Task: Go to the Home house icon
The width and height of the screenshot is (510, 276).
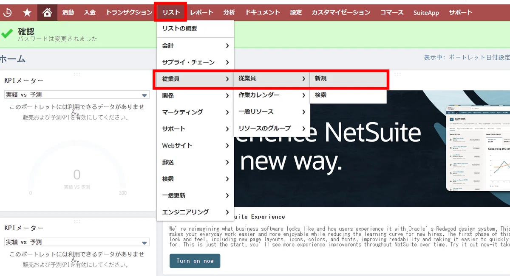Action: 47,13
